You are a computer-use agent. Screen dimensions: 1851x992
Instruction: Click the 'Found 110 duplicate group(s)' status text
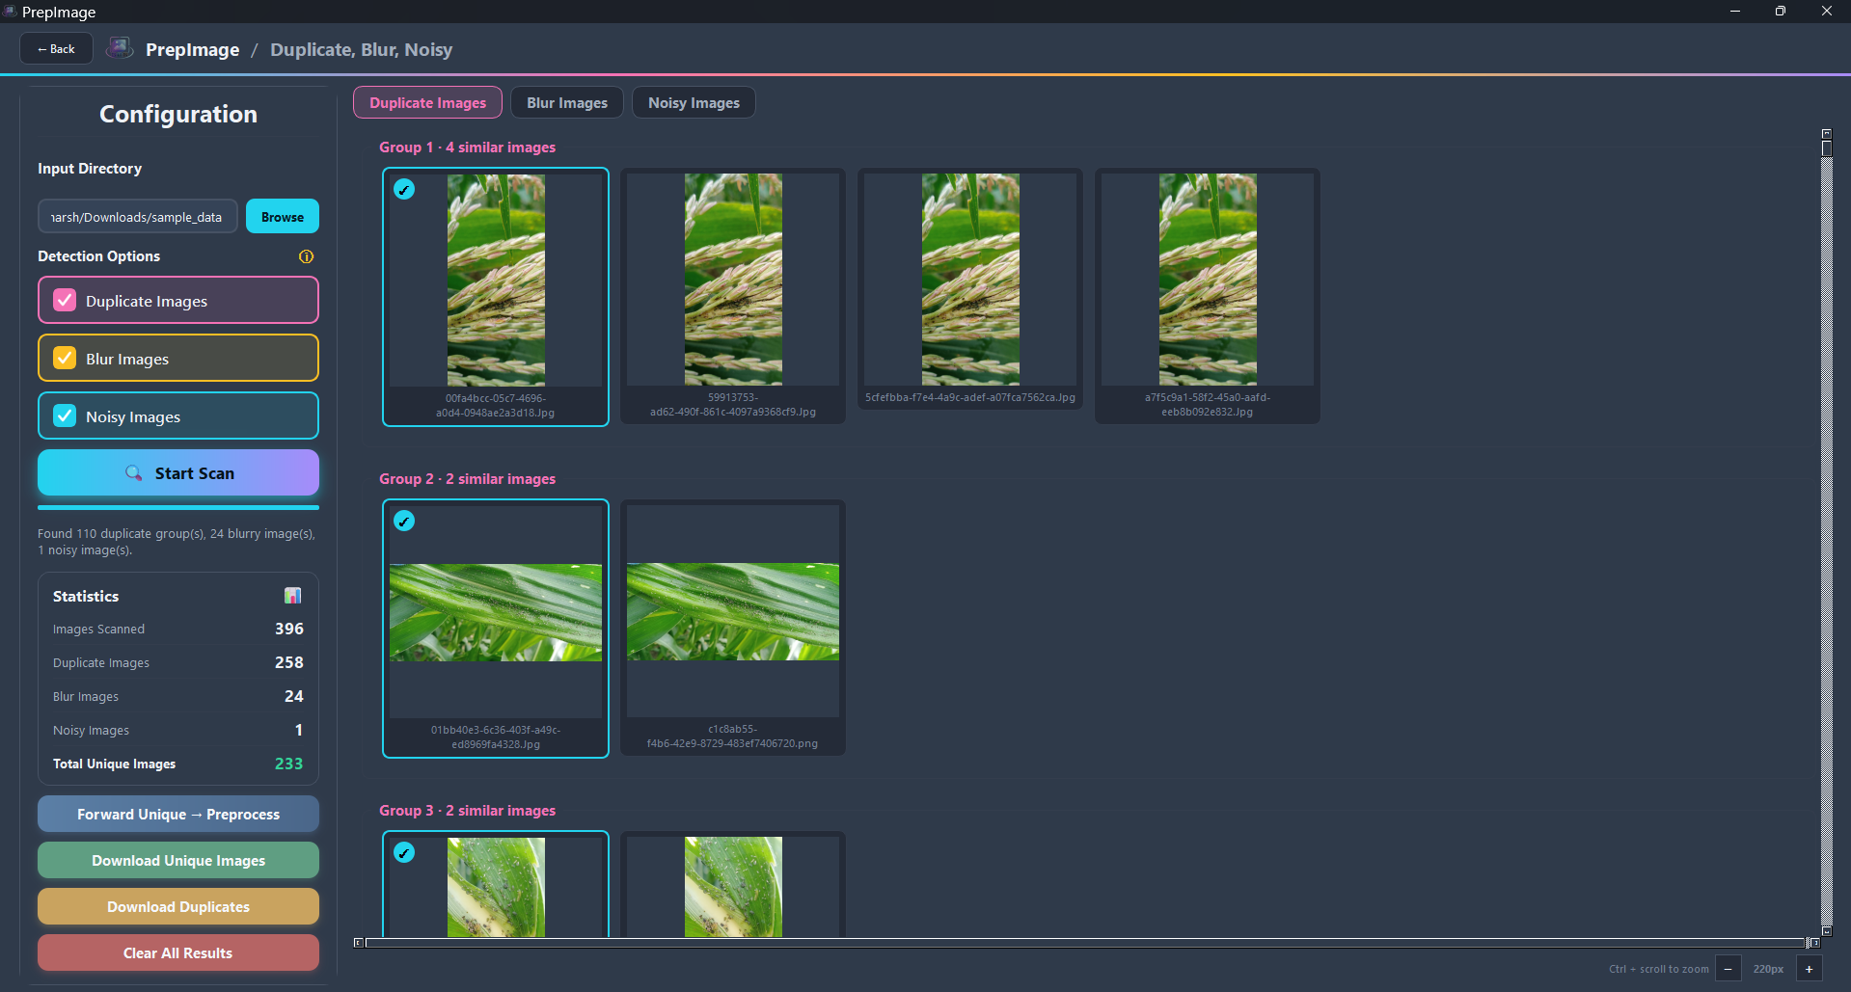[177, 542]
